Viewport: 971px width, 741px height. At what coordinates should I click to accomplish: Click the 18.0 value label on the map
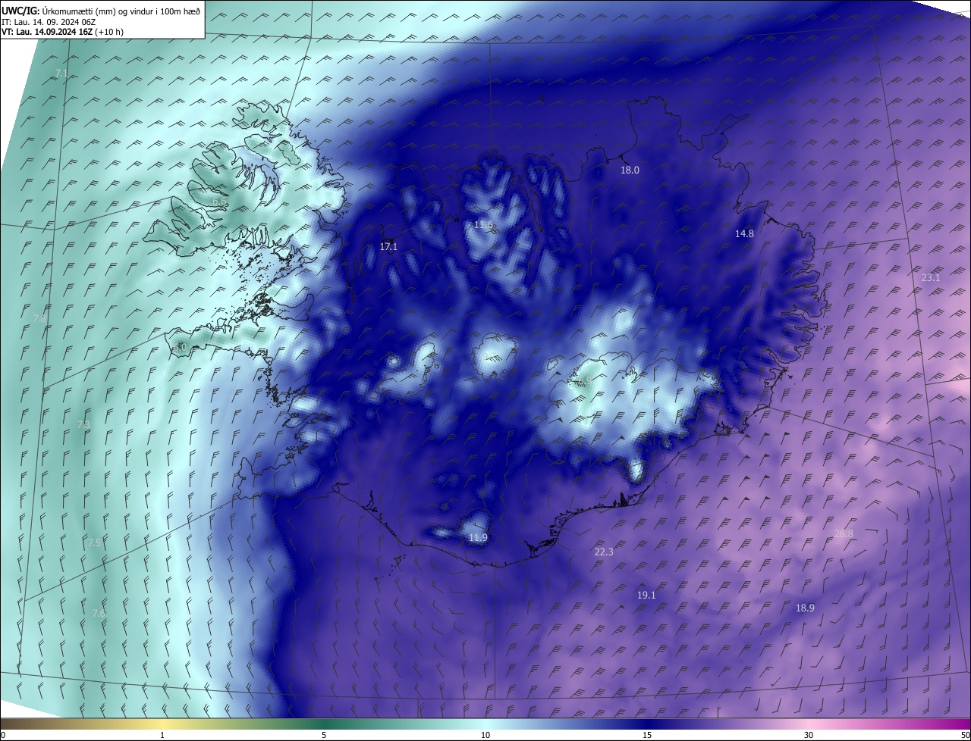point(630,170)
